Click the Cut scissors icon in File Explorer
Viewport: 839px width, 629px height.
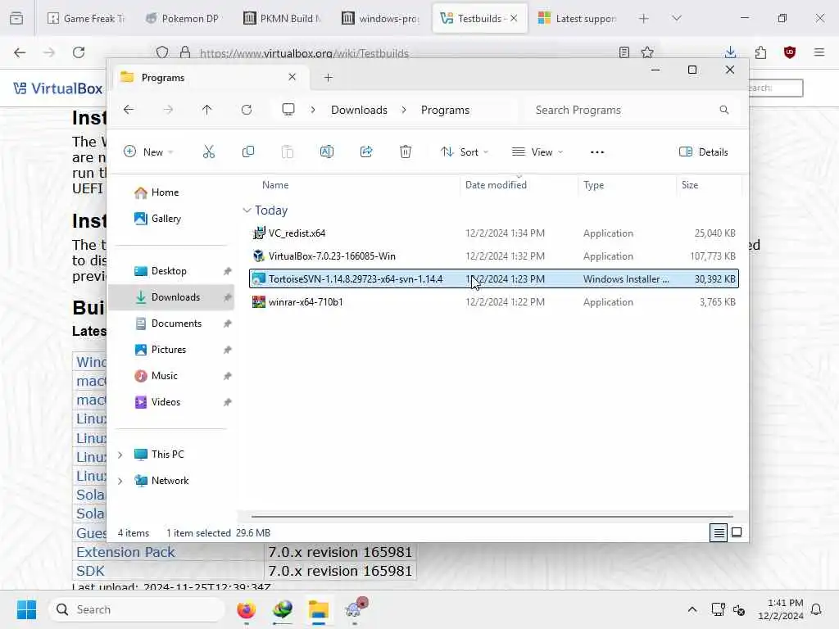pyautogui.click(x=209, y=152)
